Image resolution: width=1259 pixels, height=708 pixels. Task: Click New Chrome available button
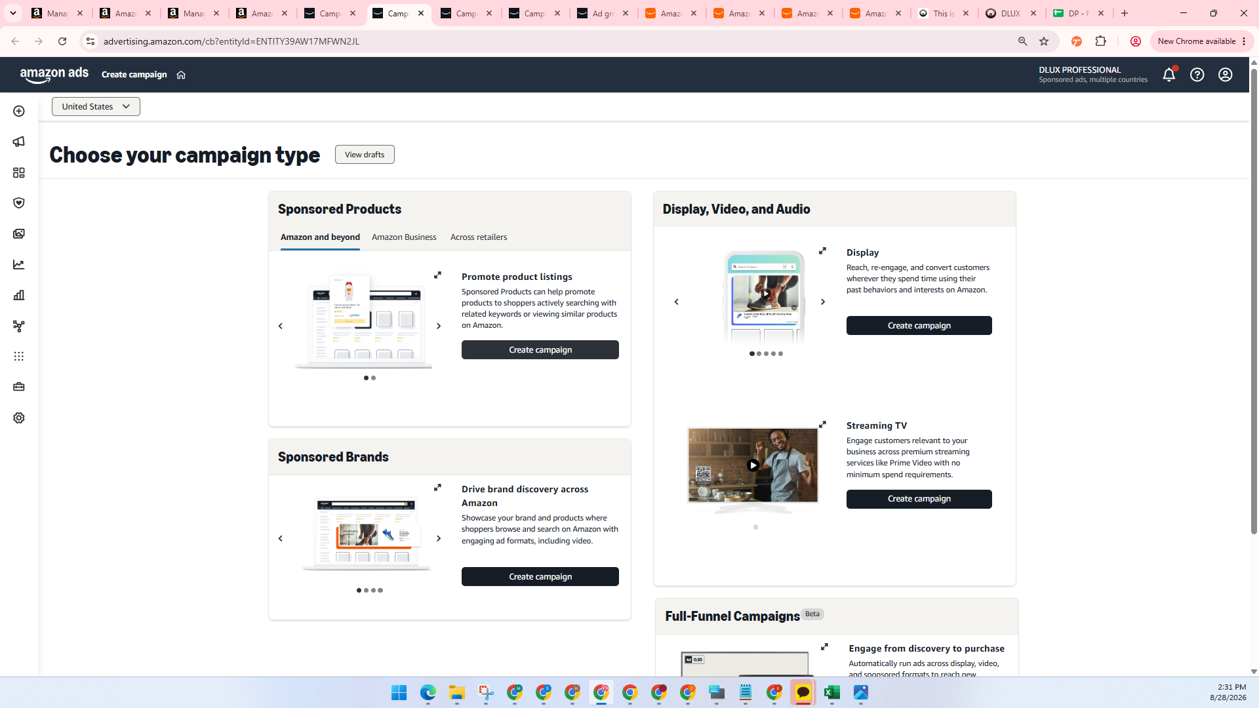coord(1202,41)
